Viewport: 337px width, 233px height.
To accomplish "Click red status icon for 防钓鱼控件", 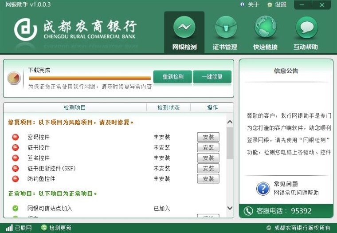I will (x=15, y=178).
